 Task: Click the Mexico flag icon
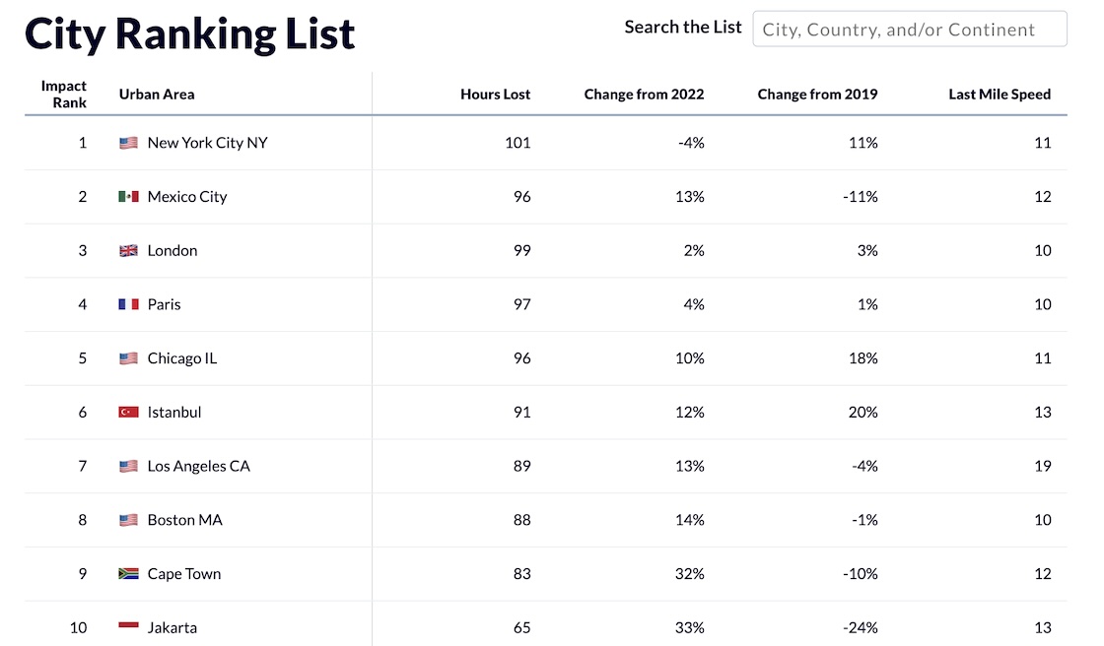[x=128, y=197]
